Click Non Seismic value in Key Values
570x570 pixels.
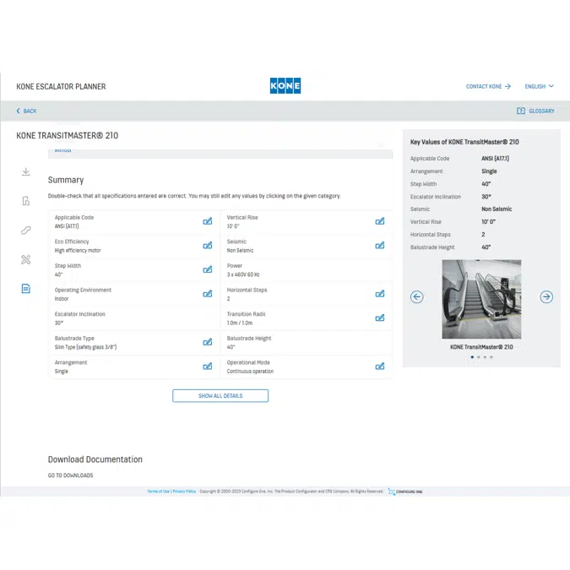pyautogui.click(x=497, y=209)
